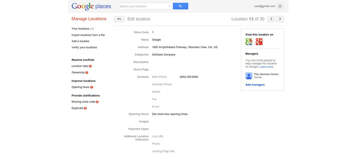Select Add a location in sidebar
This screenshot has width=359, height=159.
click(x=80, y=41)
